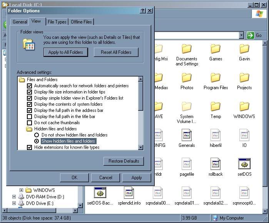Open the Gavin folder icon
The height and width of the screenshot is (223, 269).
point(244,49)
